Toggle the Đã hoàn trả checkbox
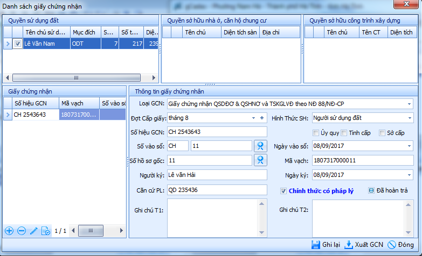The width and height of the screenshot is (422, 256). (371, 190)
